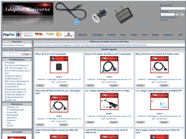Click Kaufen for Becker AUX Adapter

click(x=114, y=85)
